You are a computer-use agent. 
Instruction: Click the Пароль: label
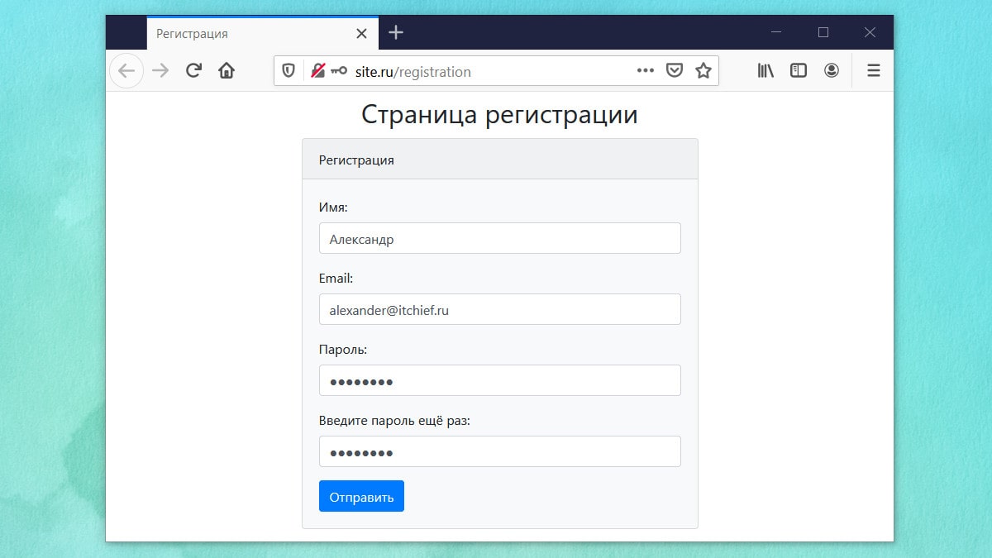tap(343, 350)
